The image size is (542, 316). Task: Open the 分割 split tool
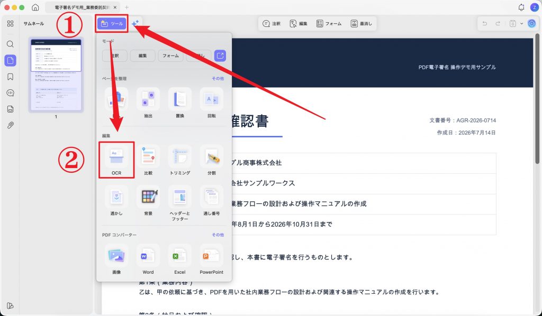pos(212,161)
